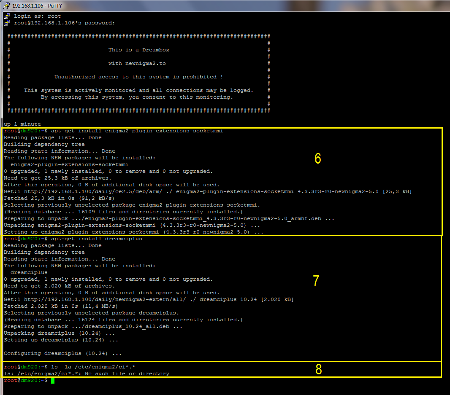
Task: Click the "This is a Dreambox" banner text
Action: coord(138,50)
